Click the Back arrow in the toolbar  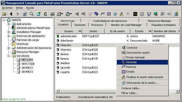click(x=11, y=14)
